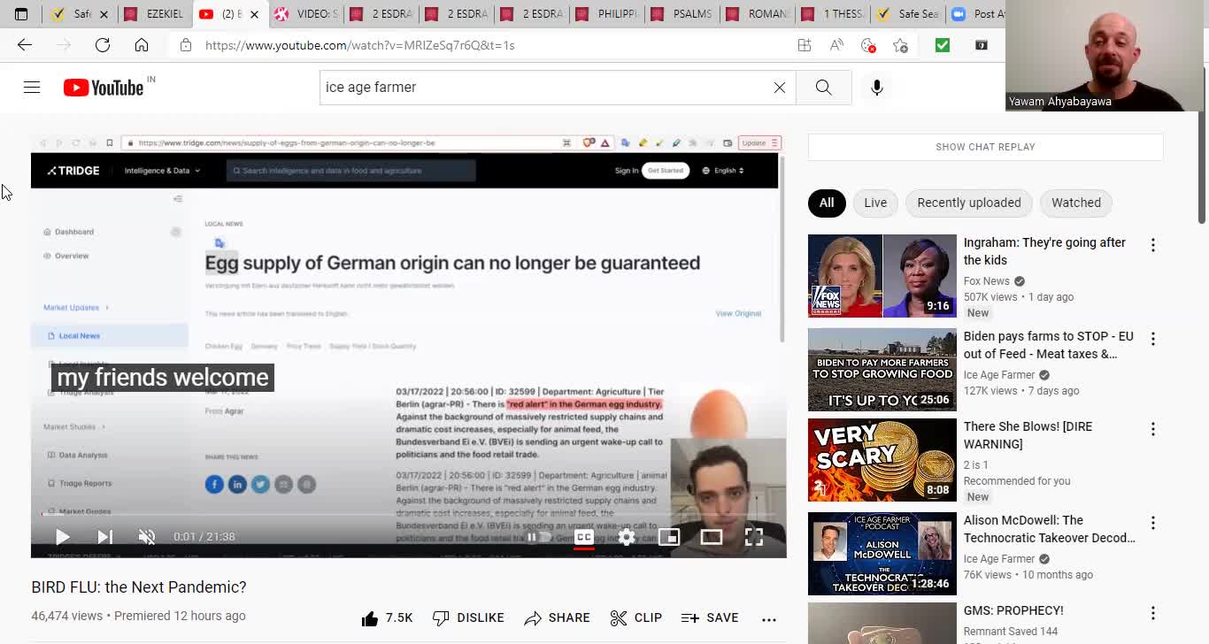
Task: SAVE video to a playlist
Action: (x=709, y=618)
